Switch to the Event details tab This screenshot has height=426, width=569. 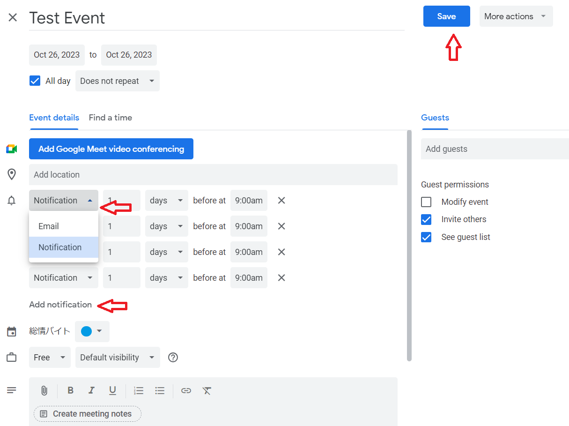54,118
